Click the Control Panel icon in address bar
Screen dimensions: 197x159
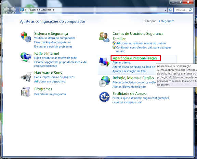22,10
